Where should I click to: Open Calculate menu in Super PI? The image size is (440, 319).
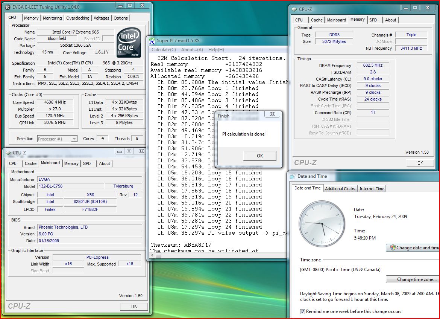point(164,49)
